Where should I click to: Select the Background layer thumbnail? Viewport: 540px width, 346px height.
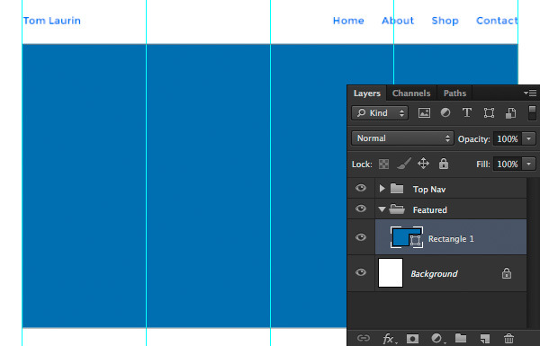[391, 272]
